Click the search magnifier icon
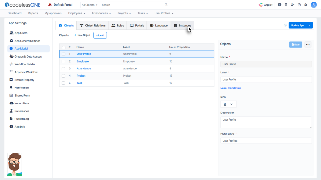Screen dimensions: 321x180 click(x=166, y=5)
